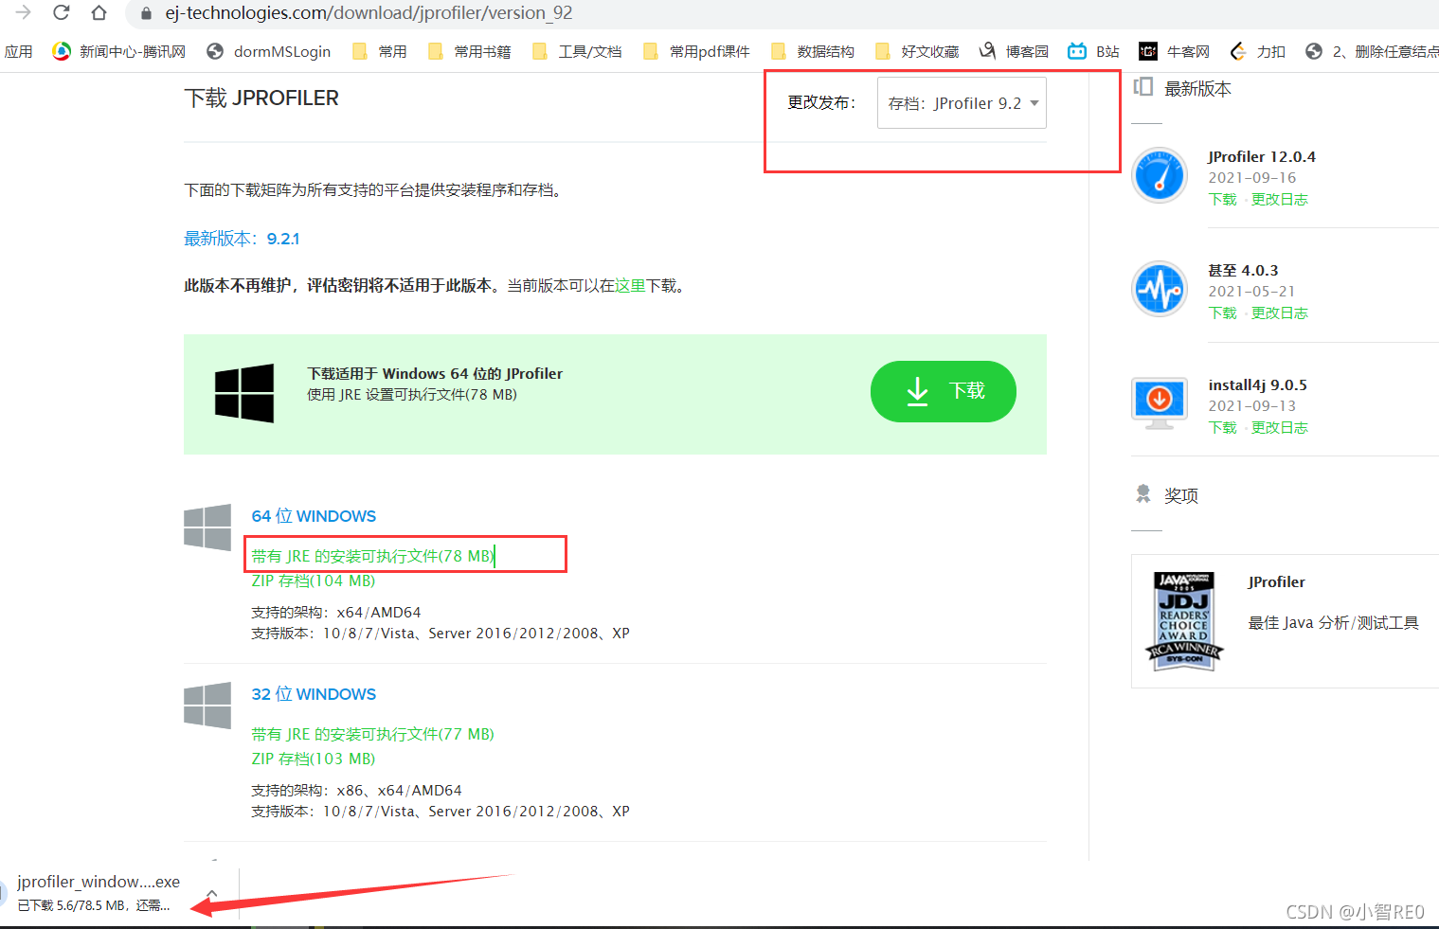The width and height of the screenshot is (1439, 929).
Task: Download 64-bit ZIP 存档 (104 MB)
Action: (314, 581)
